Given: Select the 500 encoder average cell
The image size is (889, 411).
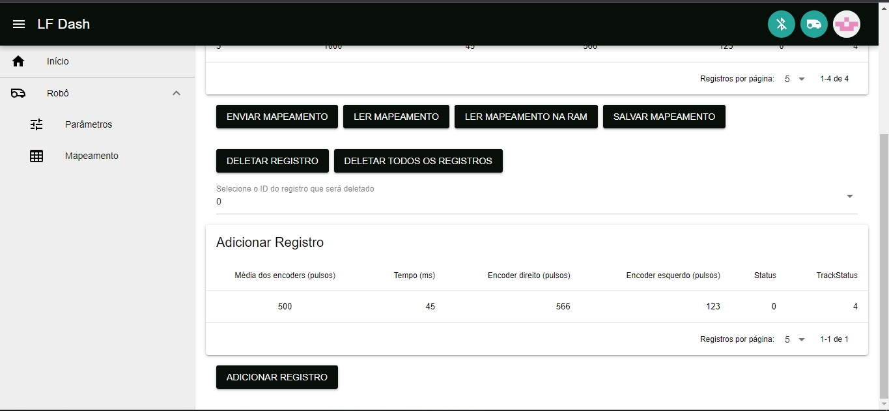Looking at the screenshot, I should [285, 307].
